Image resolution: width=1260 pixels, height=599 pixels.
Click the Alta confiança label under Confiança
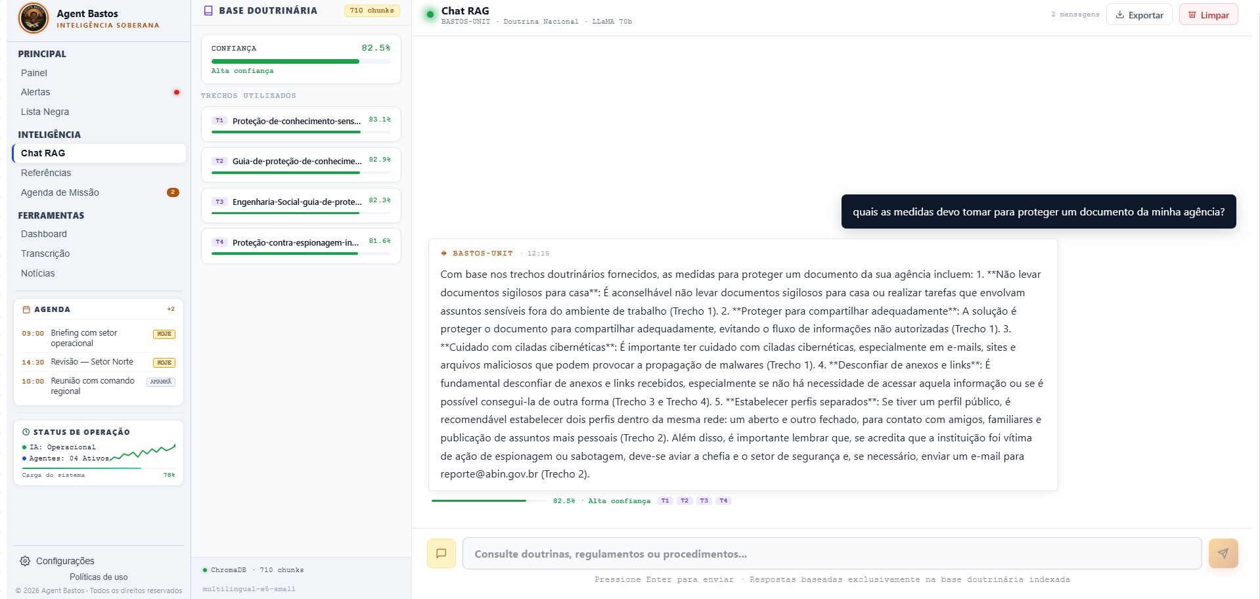(x=242, y=71)
